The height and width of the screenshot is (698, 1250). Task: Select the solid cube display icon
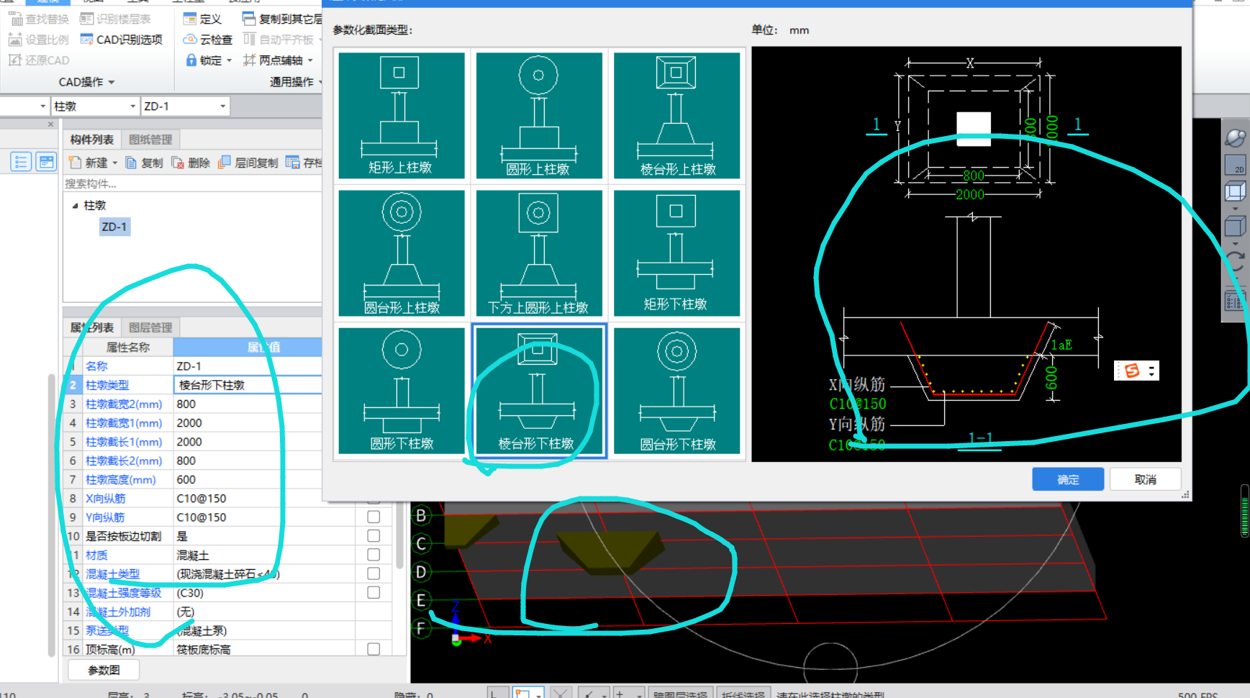pos(1235,226)
